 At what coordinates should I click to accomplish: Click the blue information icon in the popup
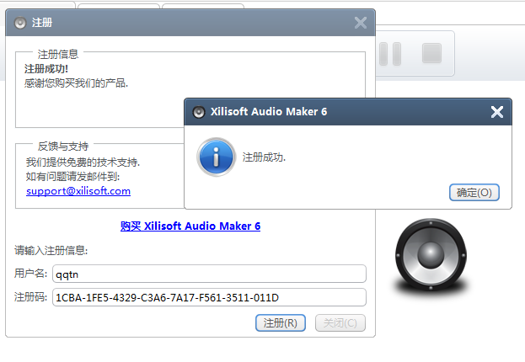coord(216,157)
